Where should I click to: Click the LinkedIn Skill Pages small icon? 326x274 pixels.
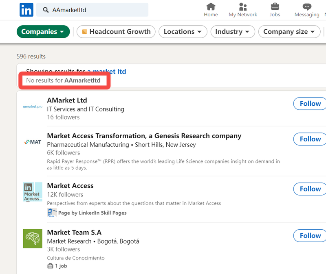pyautogui.click(x=52, y=213)
